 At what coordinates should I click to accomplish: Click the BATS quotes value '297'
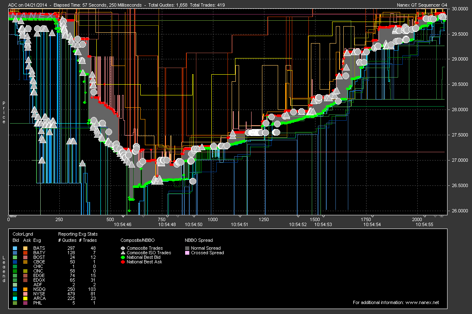tap(71, 248)
